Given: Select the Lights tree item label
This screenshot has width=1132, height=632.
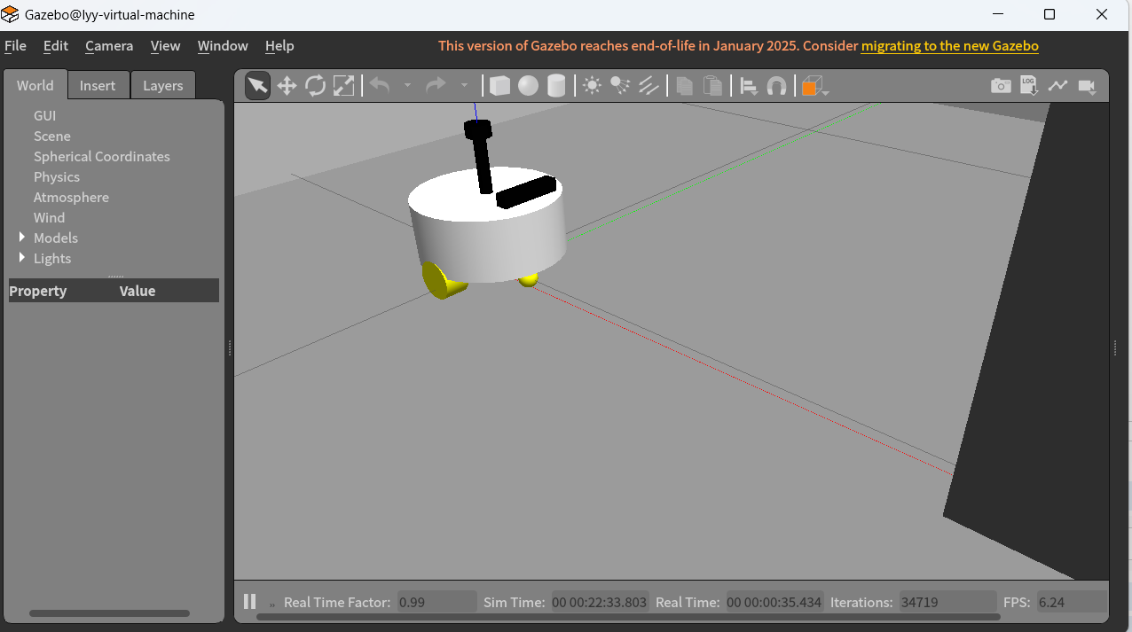Looking at the screenshot, I should click(52, 258).
